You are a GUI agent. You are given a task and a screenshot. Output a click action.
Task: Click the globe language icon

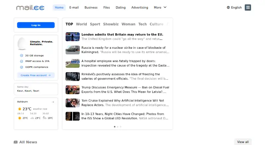point(228,7)
